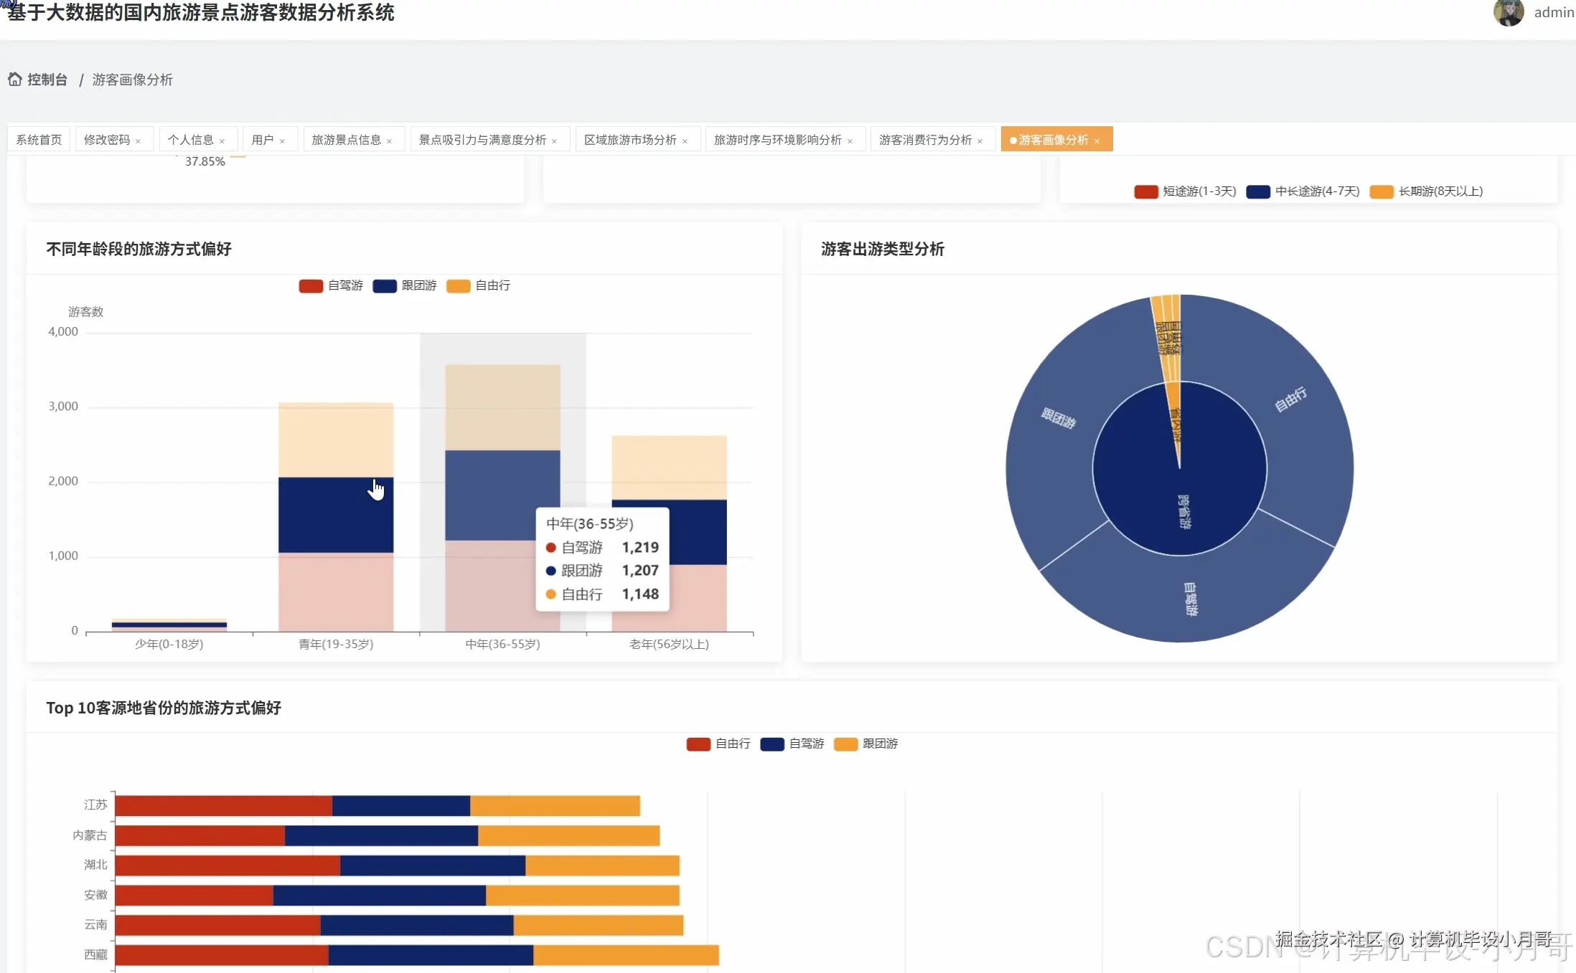The width and height of the screenshot is (1576, 973).
Task: Close the 个人信息 tab
Action: [222, 141]
